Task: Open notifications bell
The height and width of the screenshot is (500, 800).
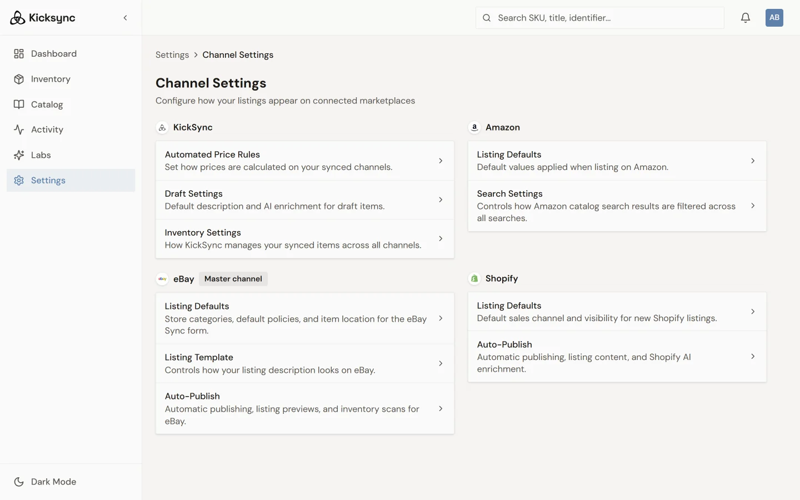Action: tap(746, 18)
